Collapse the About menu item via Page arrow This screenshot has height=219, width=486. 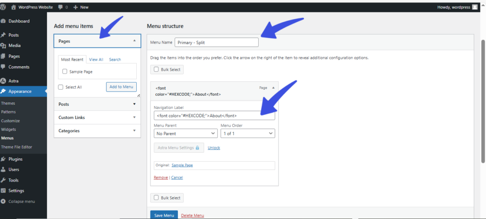[x=273, y=88]
